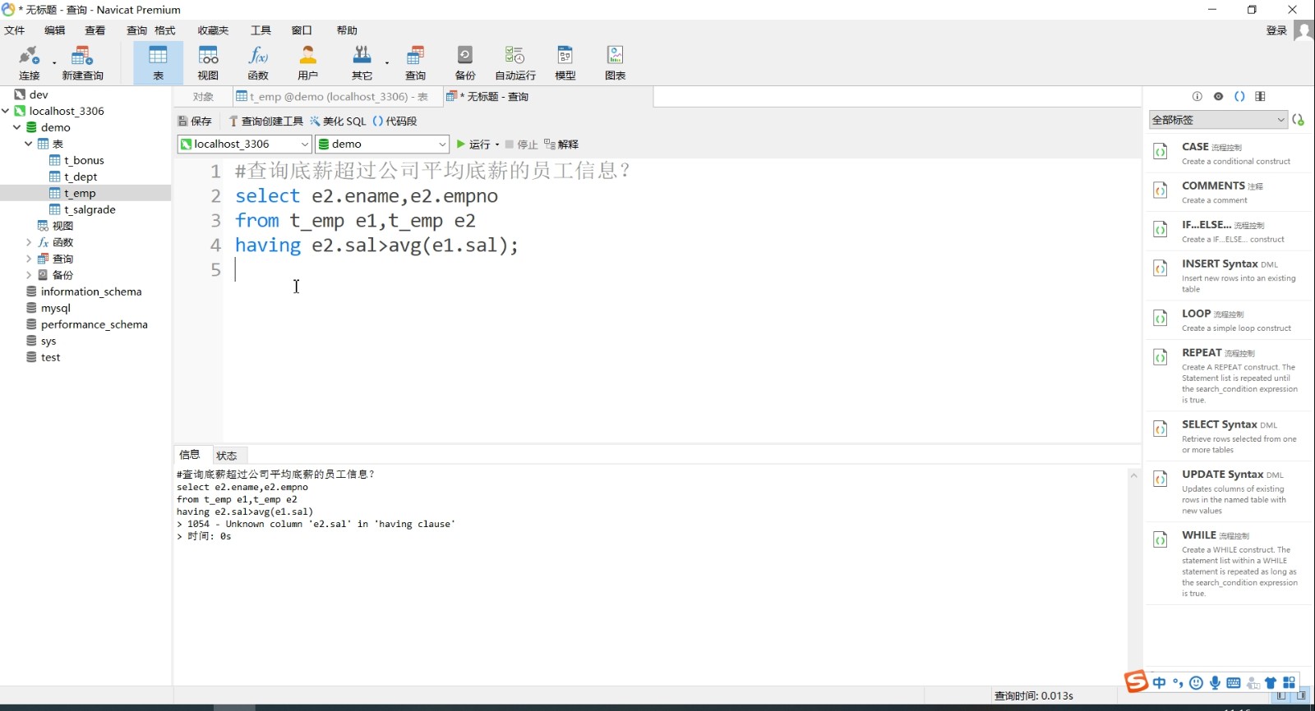Open the 函数 (Function) toolbar icon
The width and height of the screenshot is (1315, 711).
[258, 63]
